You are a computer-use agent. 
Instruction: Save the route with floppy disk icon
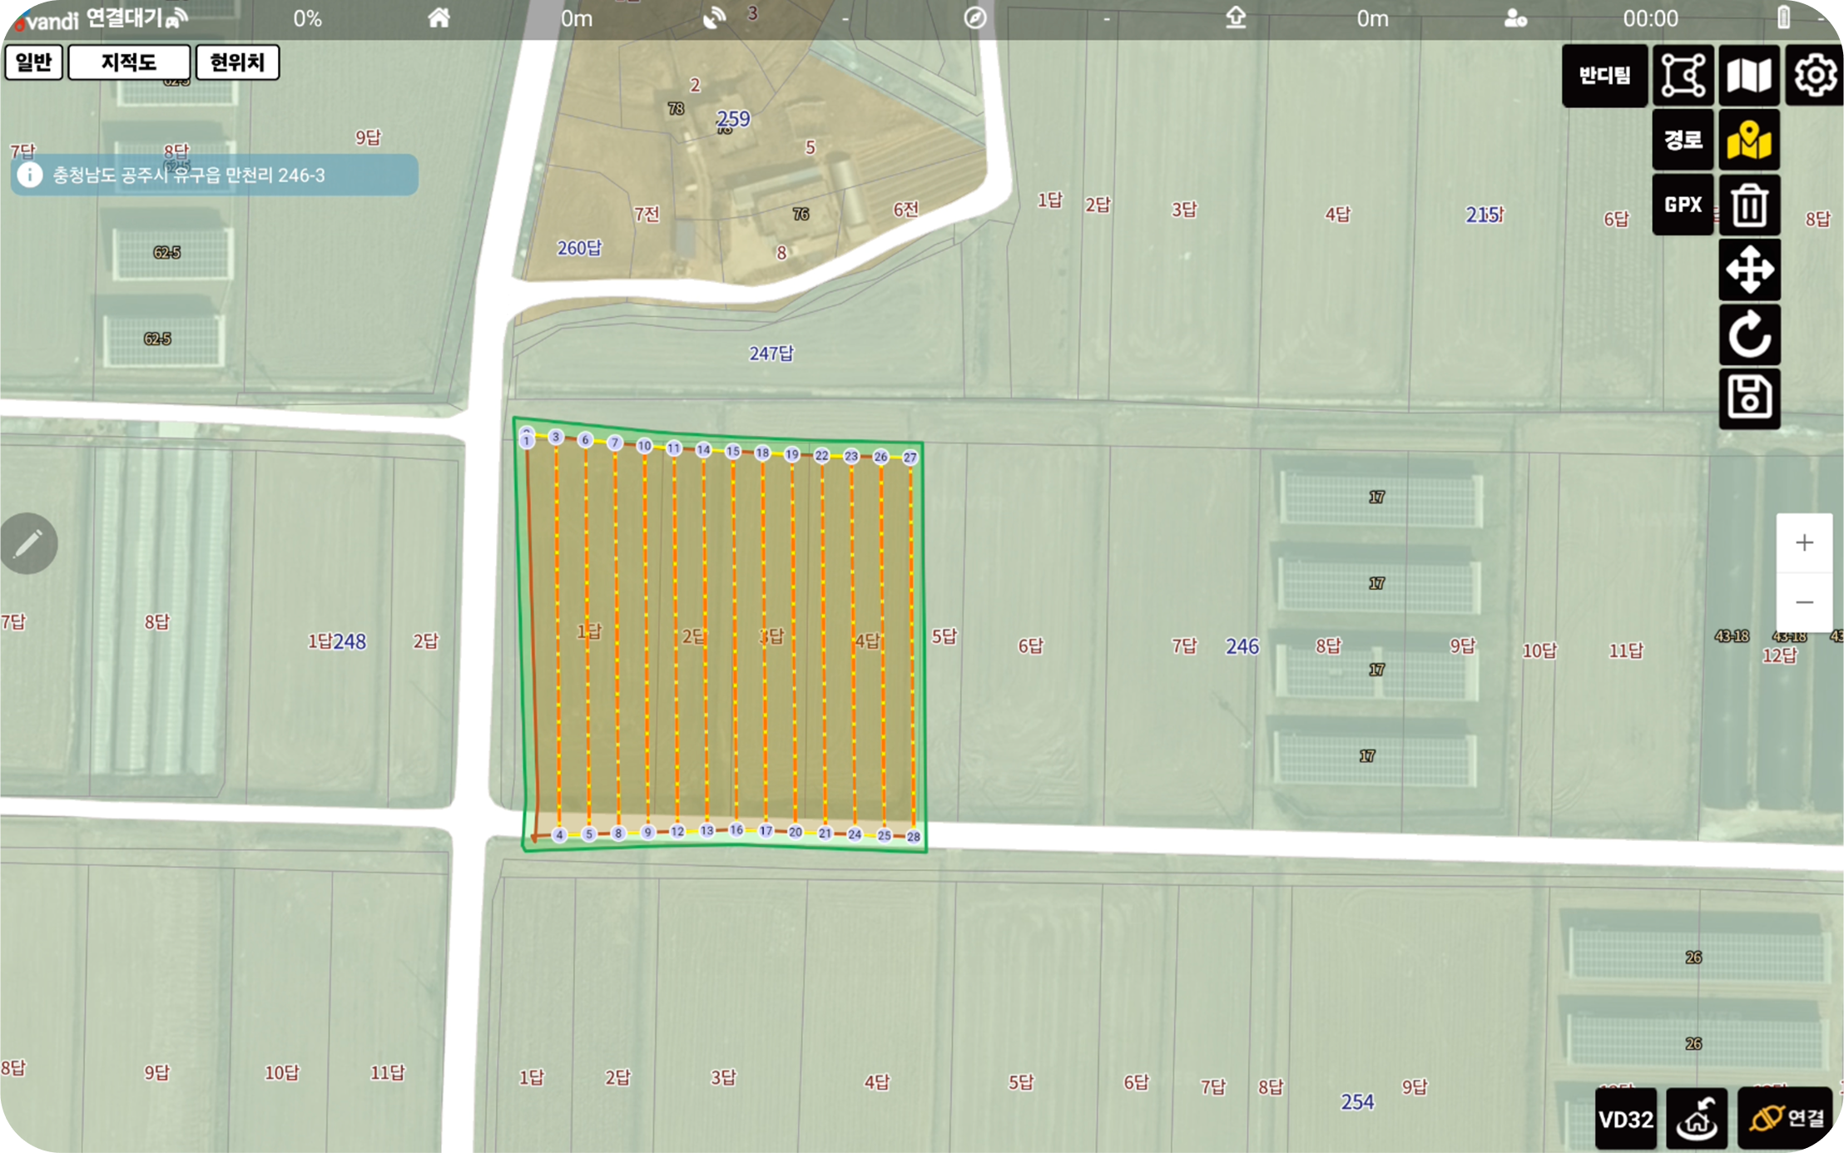coord(1749,398)
